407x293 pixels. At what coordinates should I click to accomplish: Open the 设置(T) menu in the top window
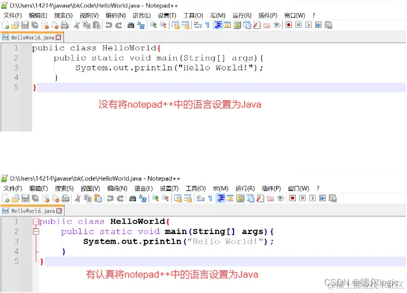[167, 15]
